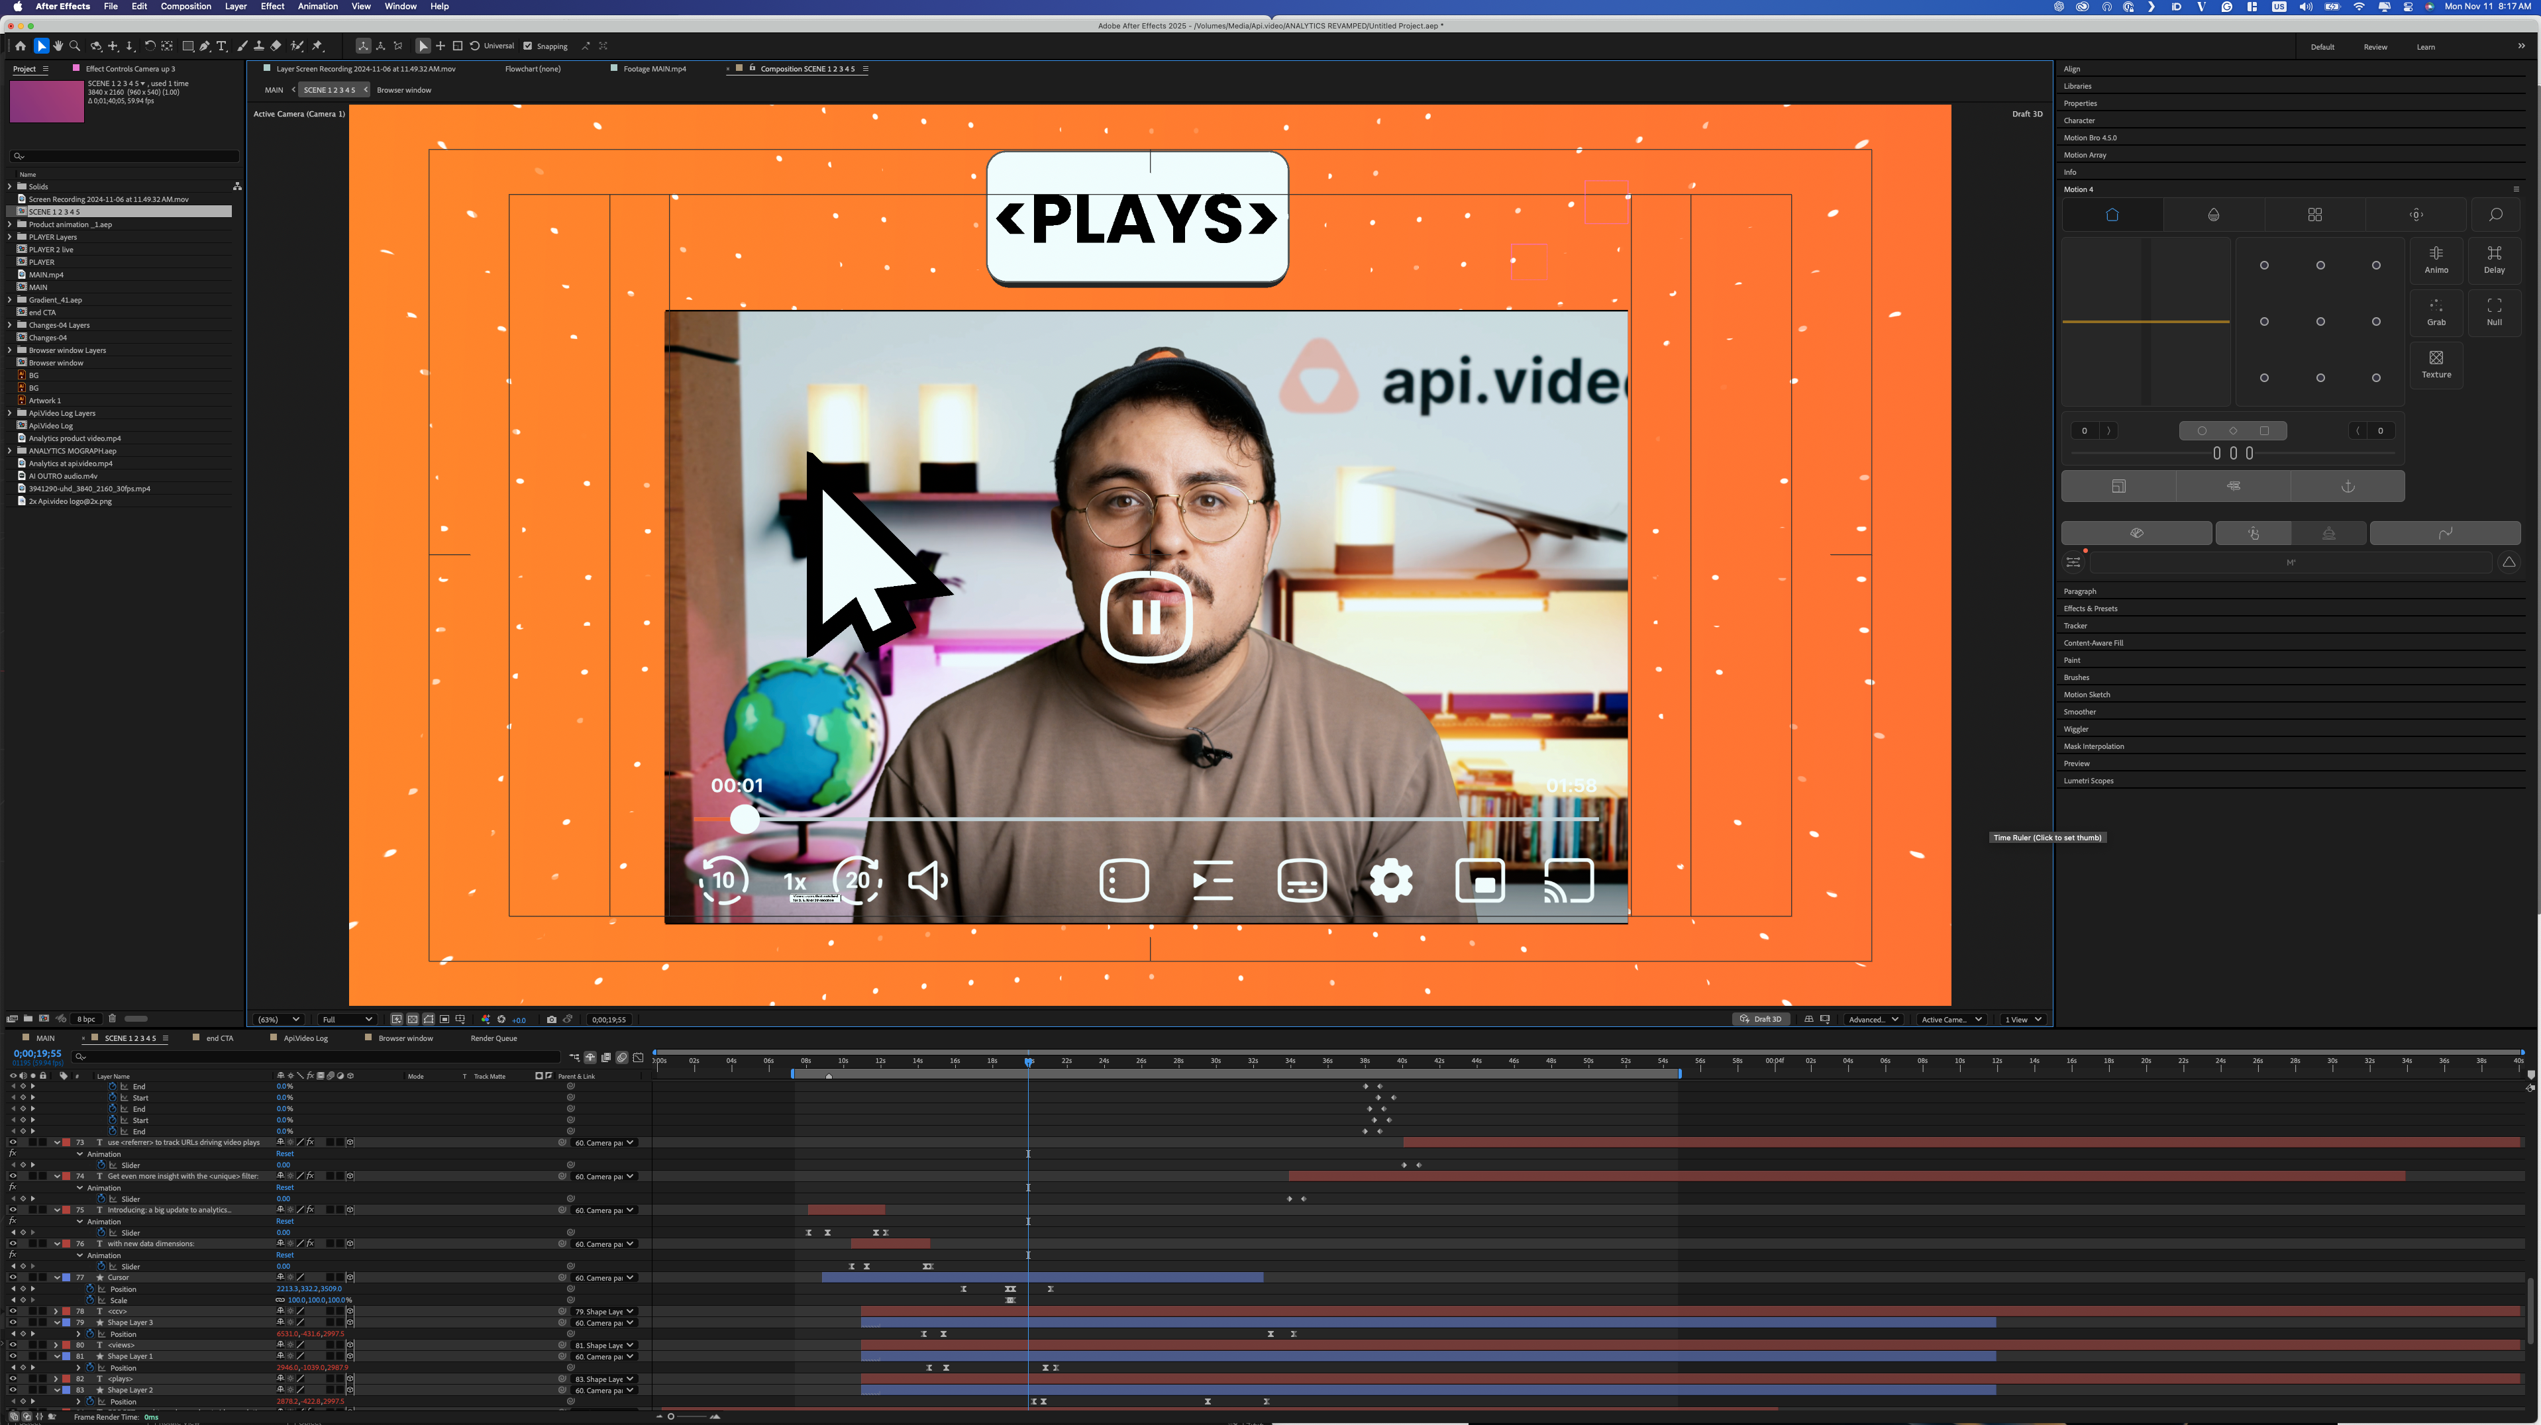Switch to the Browser window timeline tab
This screenshot has height=1425, width=2541.
click(x=405, y=1038)
